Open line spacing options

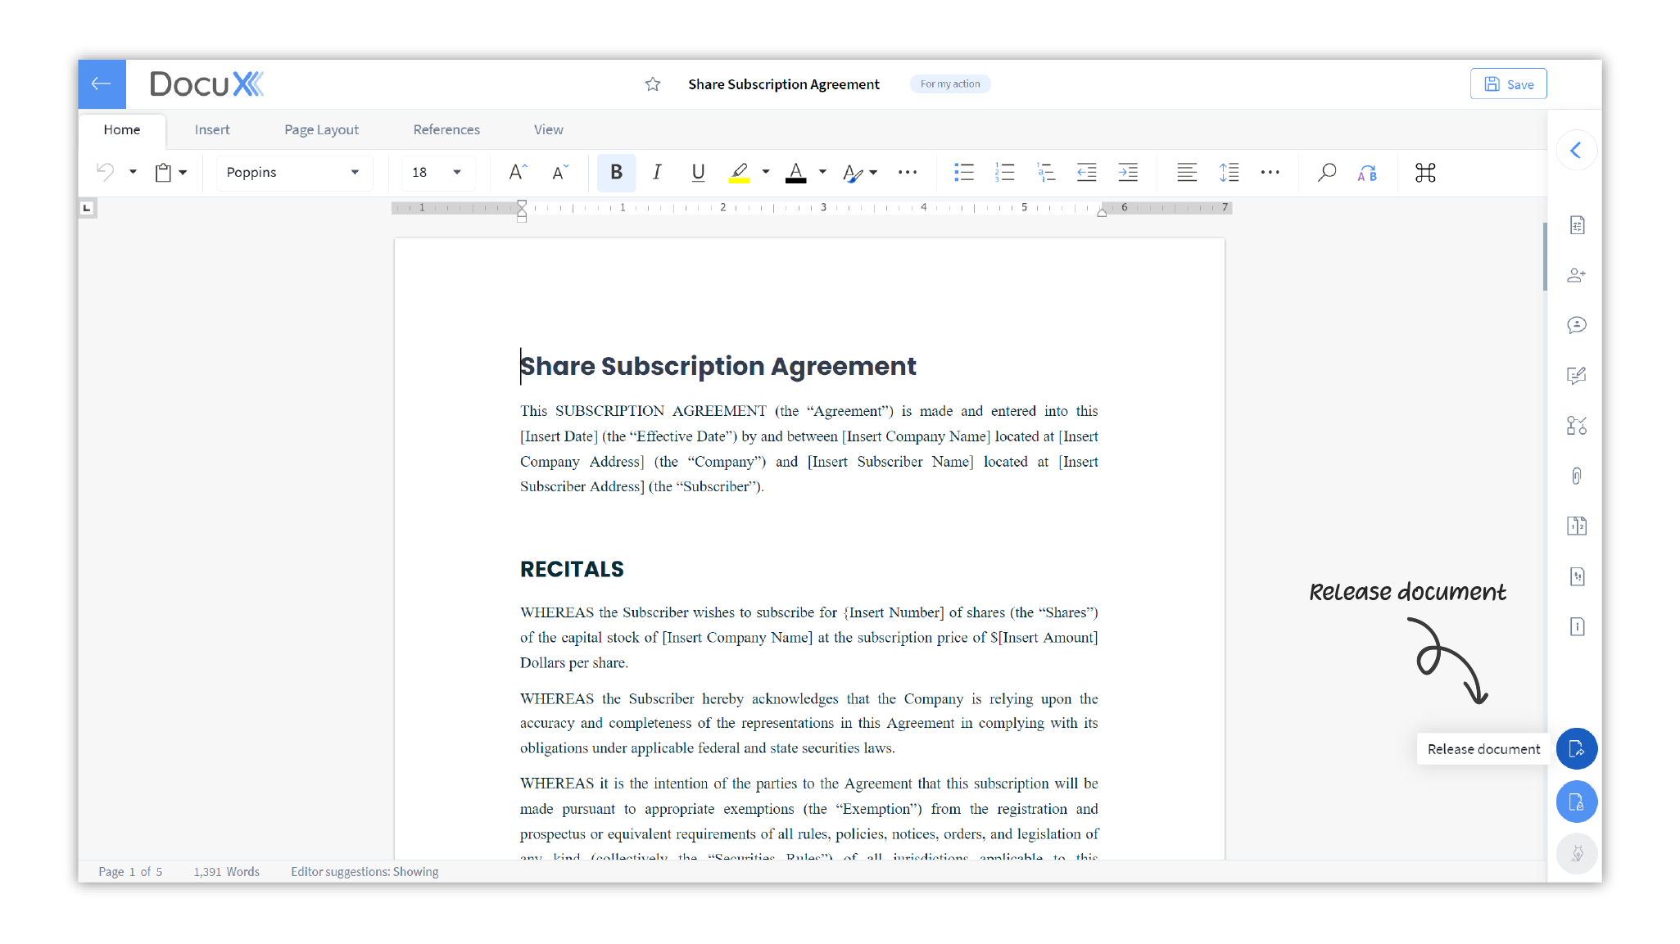pos(1229,172)
